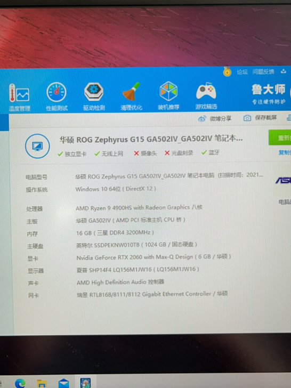Click the blue 复制 copy link
This screenshot has height=388, width=291.
click(x=285, y=152)
